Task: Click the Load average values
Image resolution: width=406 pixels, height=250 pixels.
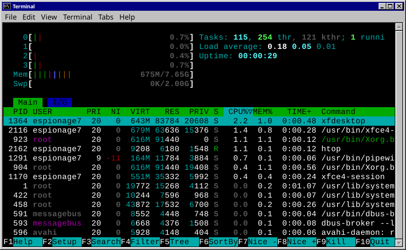Action: [x=302, y=46]
